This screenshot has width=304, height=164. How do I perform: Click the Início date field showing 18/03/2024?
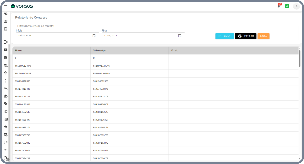pyautogui.click(x=53, y=36)
